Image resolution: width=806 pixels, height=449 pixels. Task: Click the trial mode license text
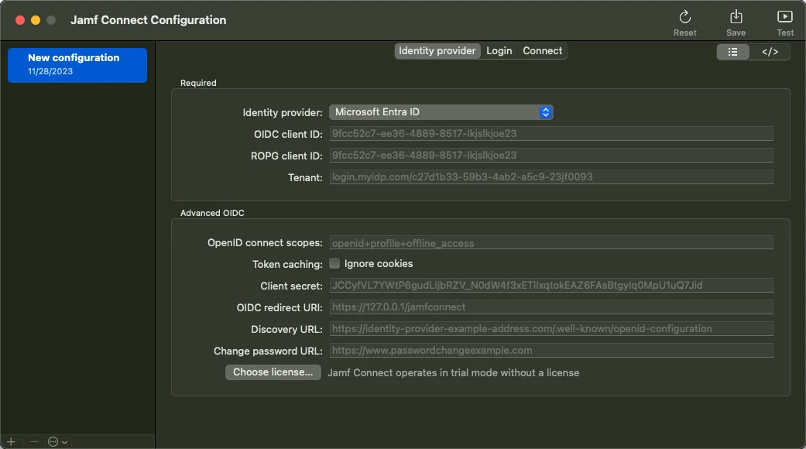click(454, 373)
